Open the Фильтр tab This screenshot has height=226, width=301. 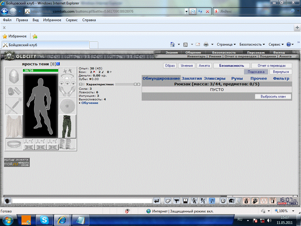[281, 78]
